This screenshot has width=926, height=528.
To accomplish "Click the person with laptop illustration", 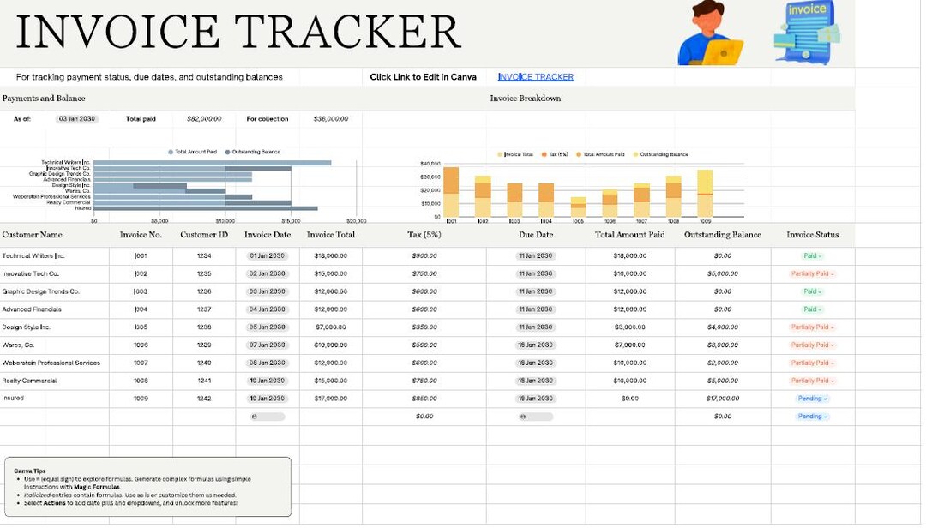I will tap(711, 33).
